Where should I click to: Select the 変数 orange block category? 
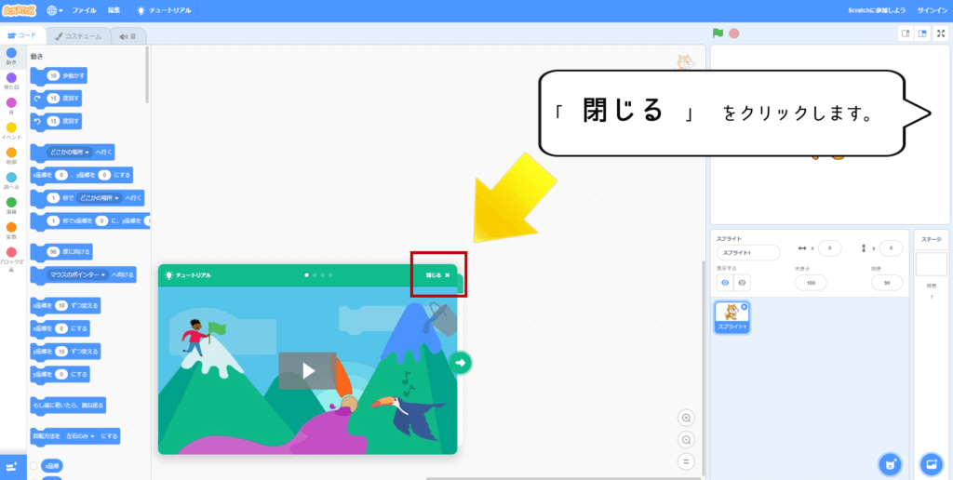pos(11,231)
